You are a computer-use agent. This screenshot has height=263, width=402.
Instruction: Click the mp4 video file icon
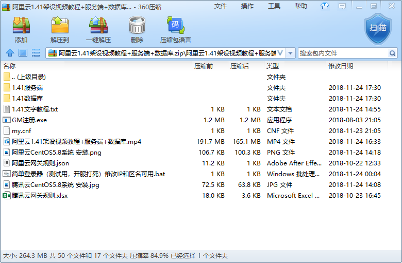7,141
